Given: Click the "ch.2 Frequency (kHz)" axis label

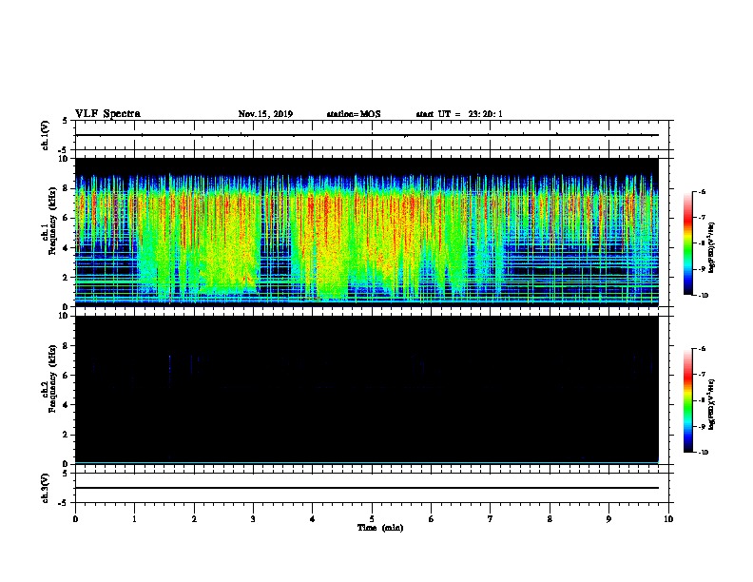Looking at the screenshot, I should [48, 378].
